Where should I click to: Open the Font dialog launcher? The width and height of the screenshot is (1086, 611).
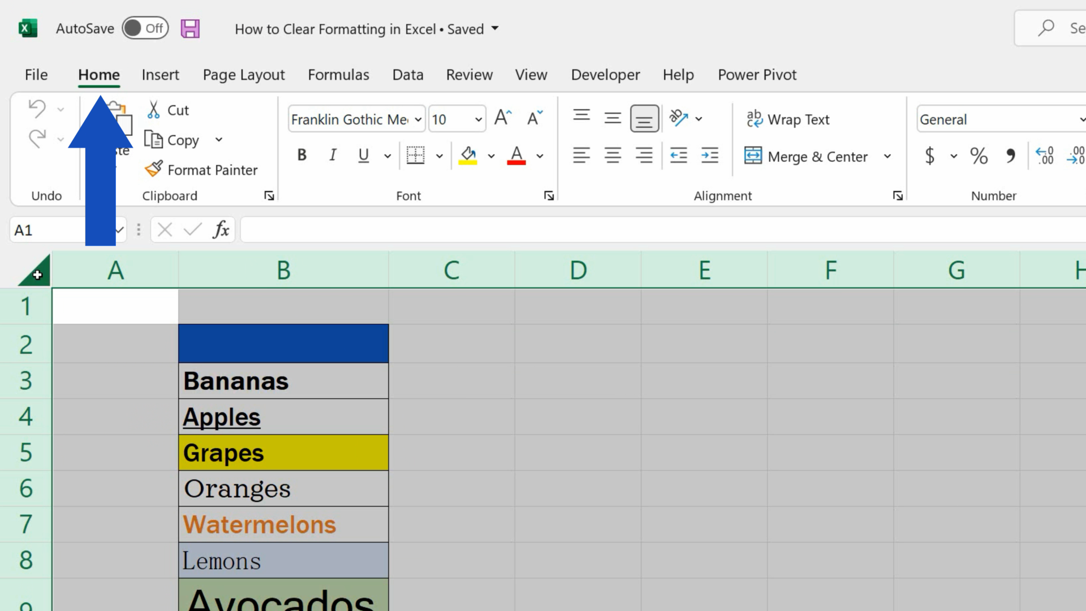pyautogui.click(x=548, y=195)
